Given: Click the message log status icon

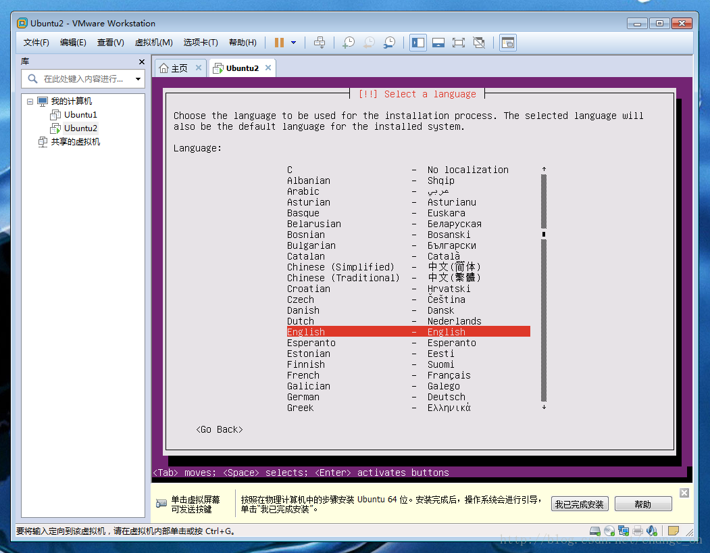Looking at the screenshot, I should 674,531.
